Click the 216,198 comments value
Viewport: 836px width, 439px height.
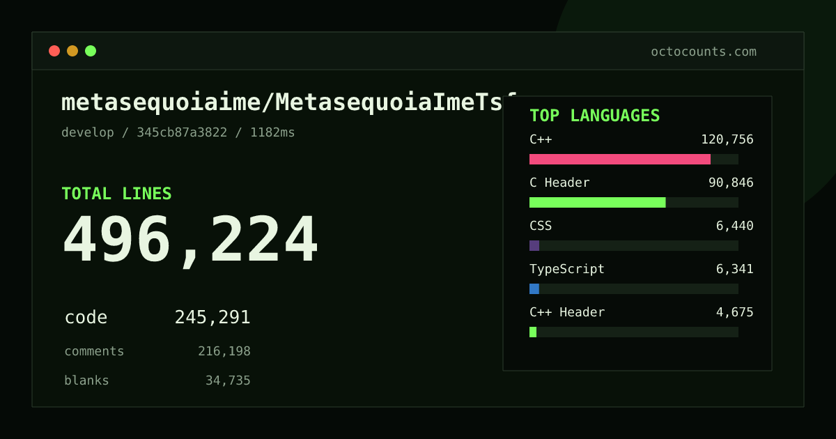(x=224, y=351)
